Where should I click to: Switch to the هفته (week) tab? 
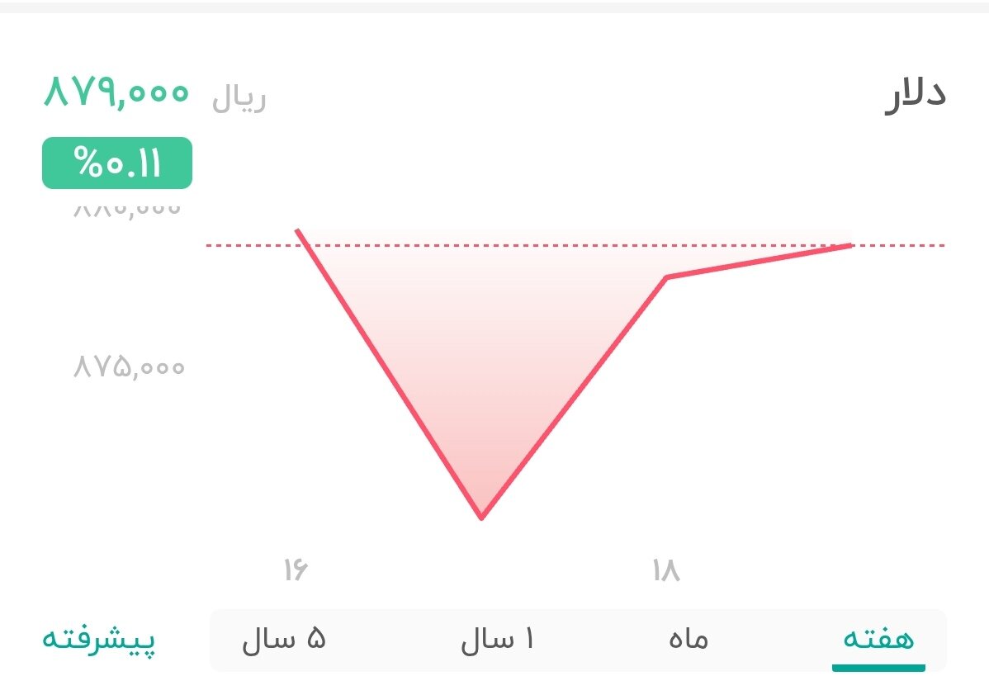pos(878,638)
